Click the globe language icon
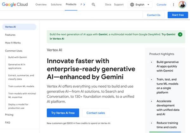 132,5
